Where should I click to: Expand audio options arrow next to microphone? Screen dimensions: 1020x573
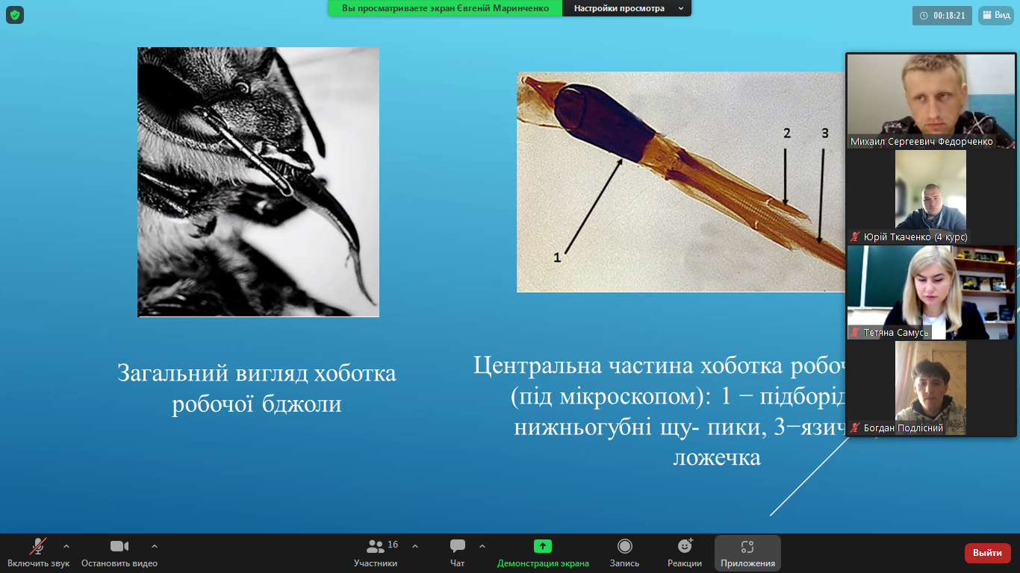coord(66,546)
